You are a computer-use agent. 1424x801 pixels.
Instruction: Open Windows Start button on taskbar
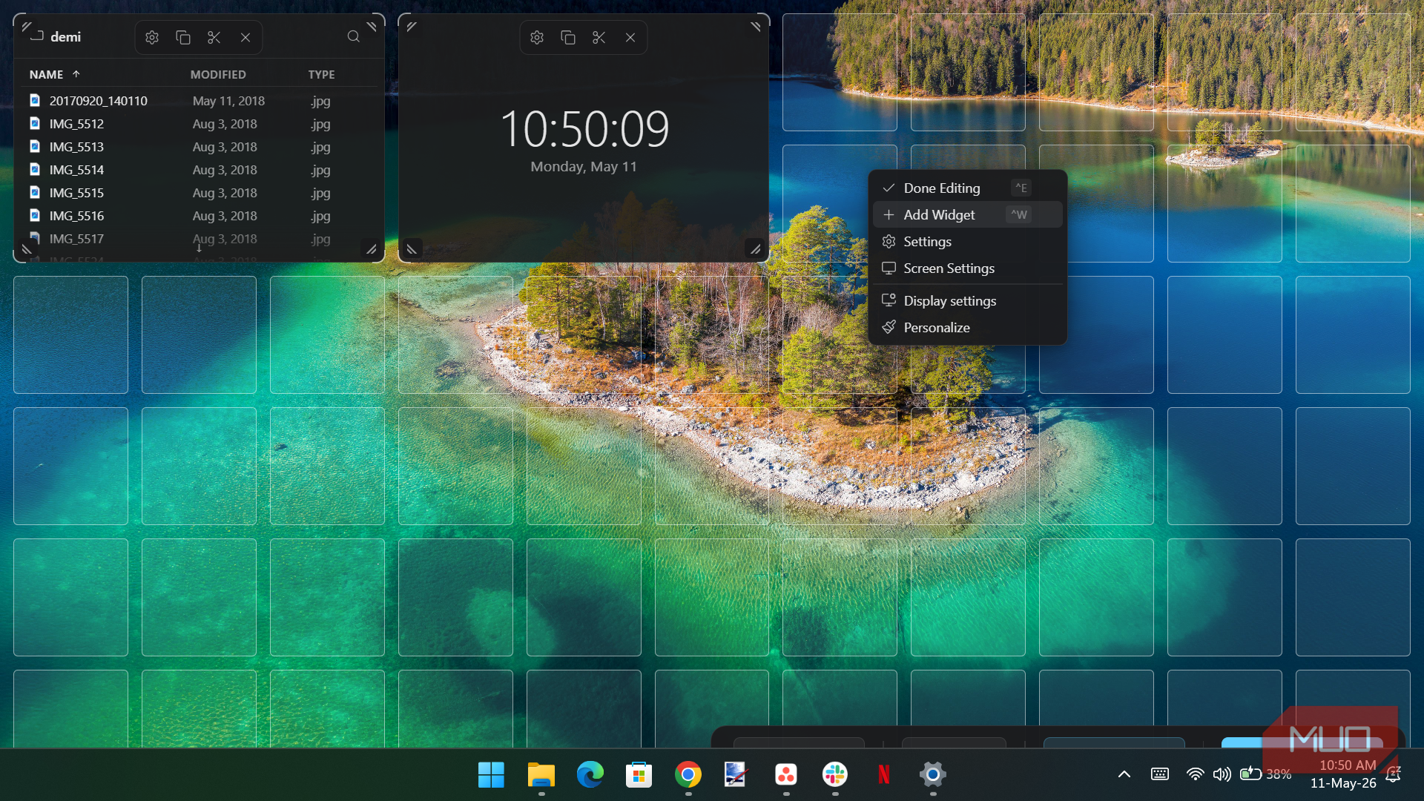coord(491,775)
